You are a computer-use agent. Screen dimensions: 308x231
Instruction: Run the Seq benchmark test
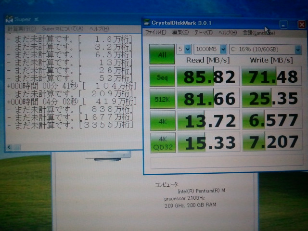tap(162, 76)
